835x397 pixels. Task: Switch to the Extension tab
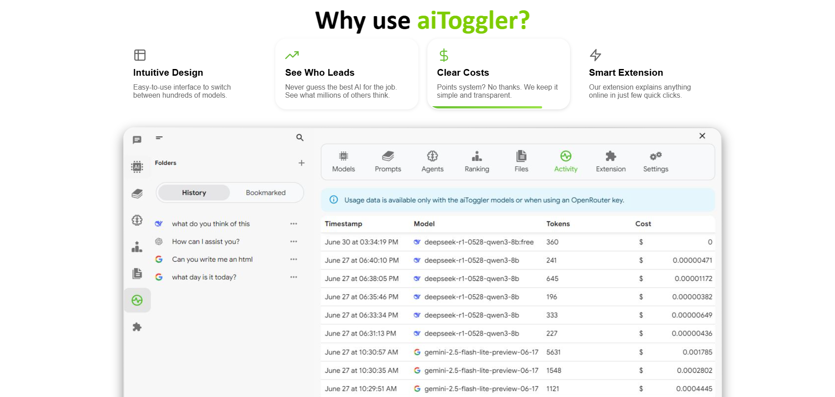pos(611,162)
